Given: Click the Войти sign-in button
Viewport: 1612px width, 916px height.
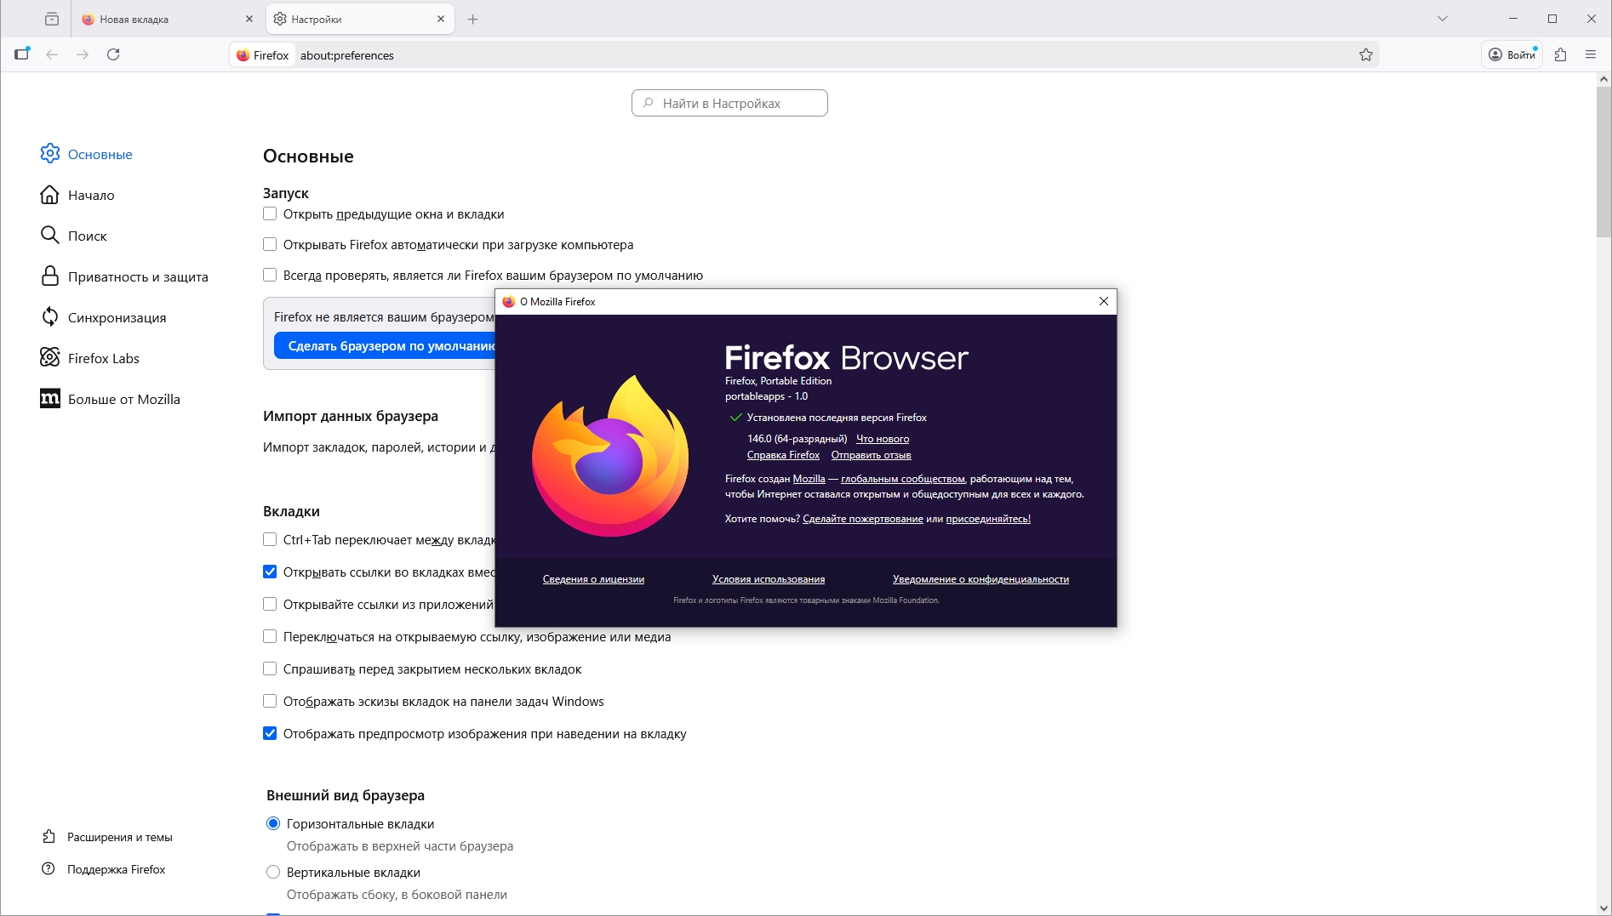Looking at the screenshot, I should 1512,54.
